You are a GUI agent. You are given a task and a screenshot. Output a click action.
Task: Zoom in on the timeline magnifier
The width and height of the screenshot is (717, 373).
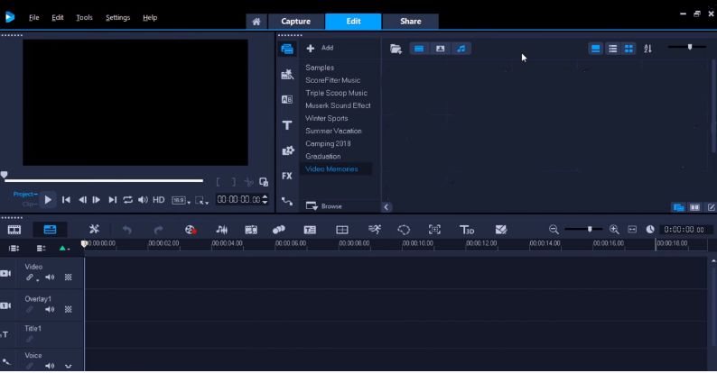pos(614,230)
